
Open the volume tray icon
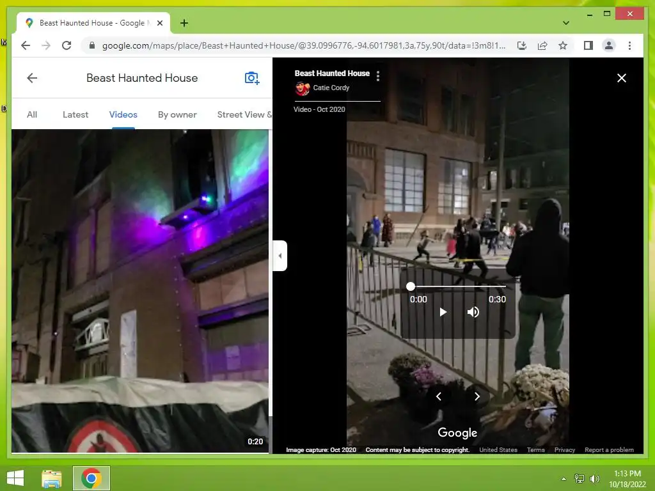point(595,478)
